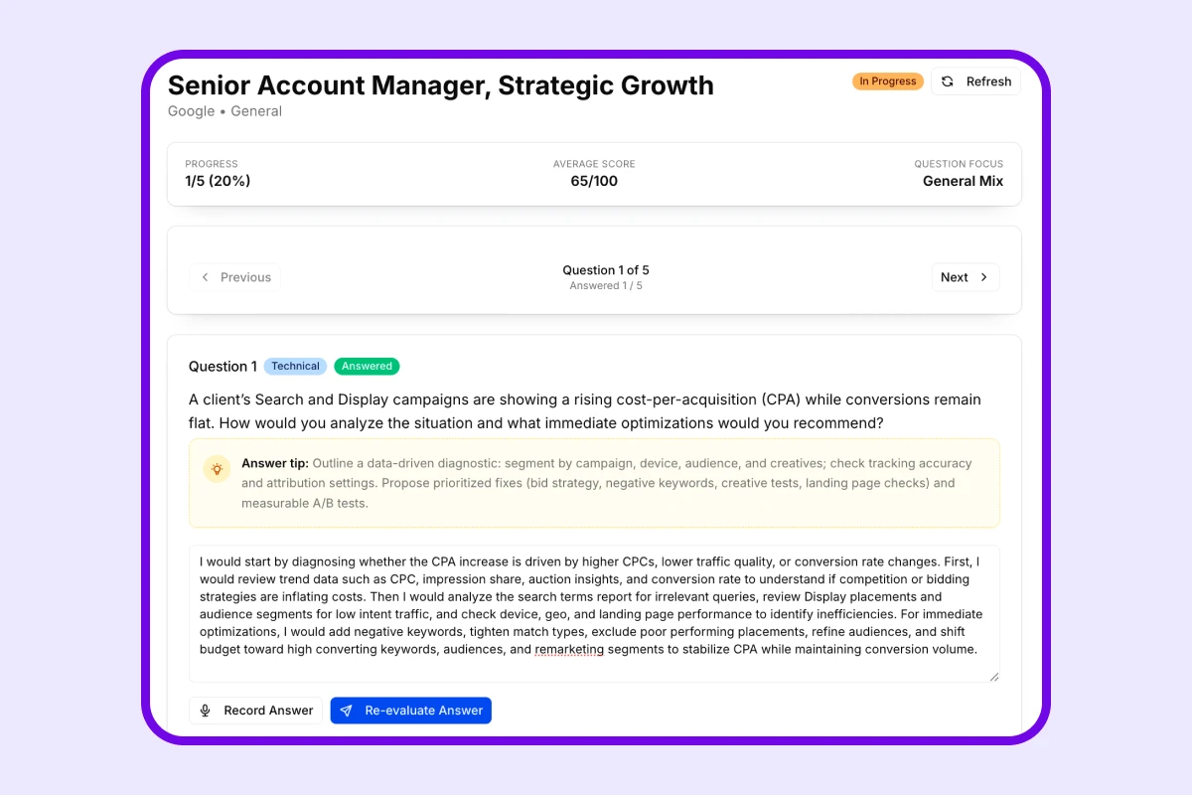Click the green Answered badge
Image resolution: width=1192 pixels, height=795 pixels.
tap(367, 366)
